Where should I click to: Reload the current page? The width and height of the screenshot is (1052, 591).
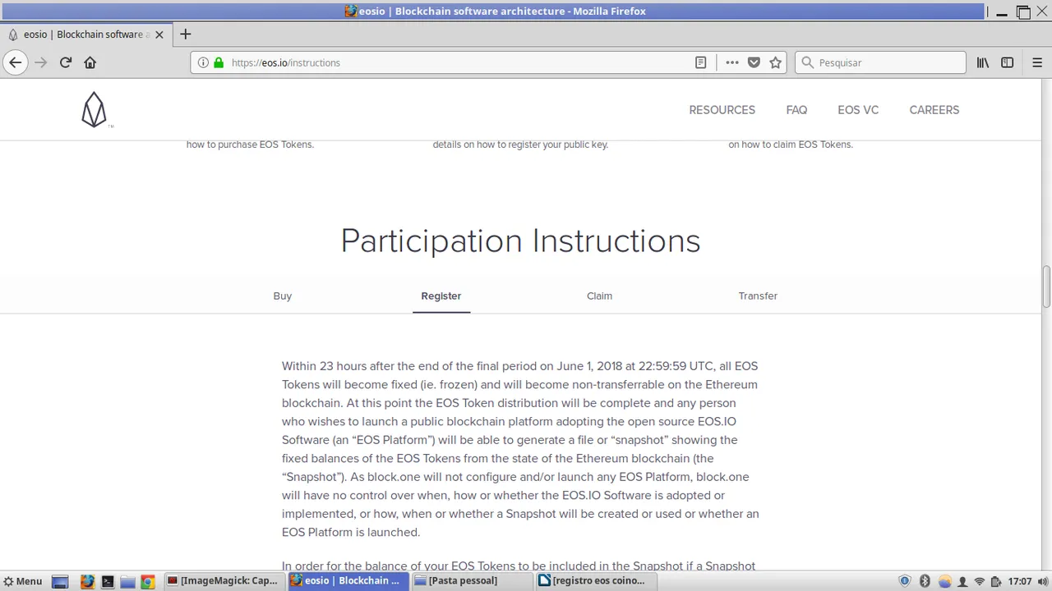coord(66,62)
